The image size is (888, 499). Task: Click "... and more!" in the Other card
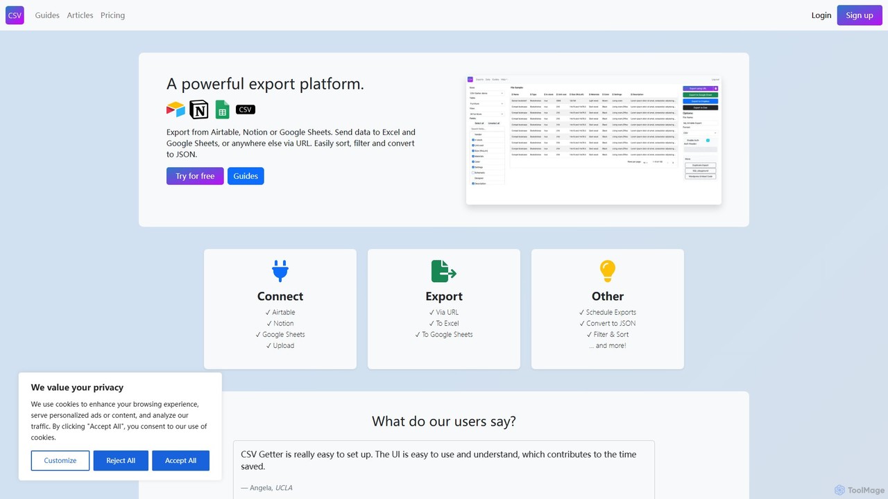click(608, 346)
